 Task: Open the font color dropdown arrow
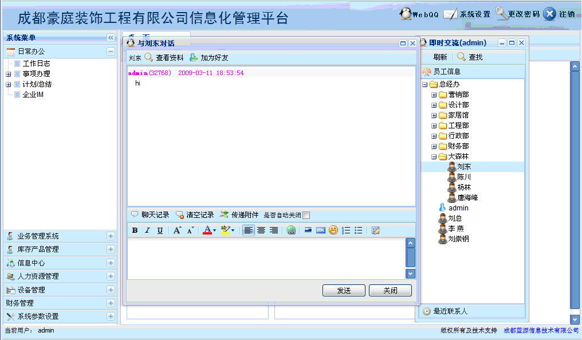coord(215,230)
